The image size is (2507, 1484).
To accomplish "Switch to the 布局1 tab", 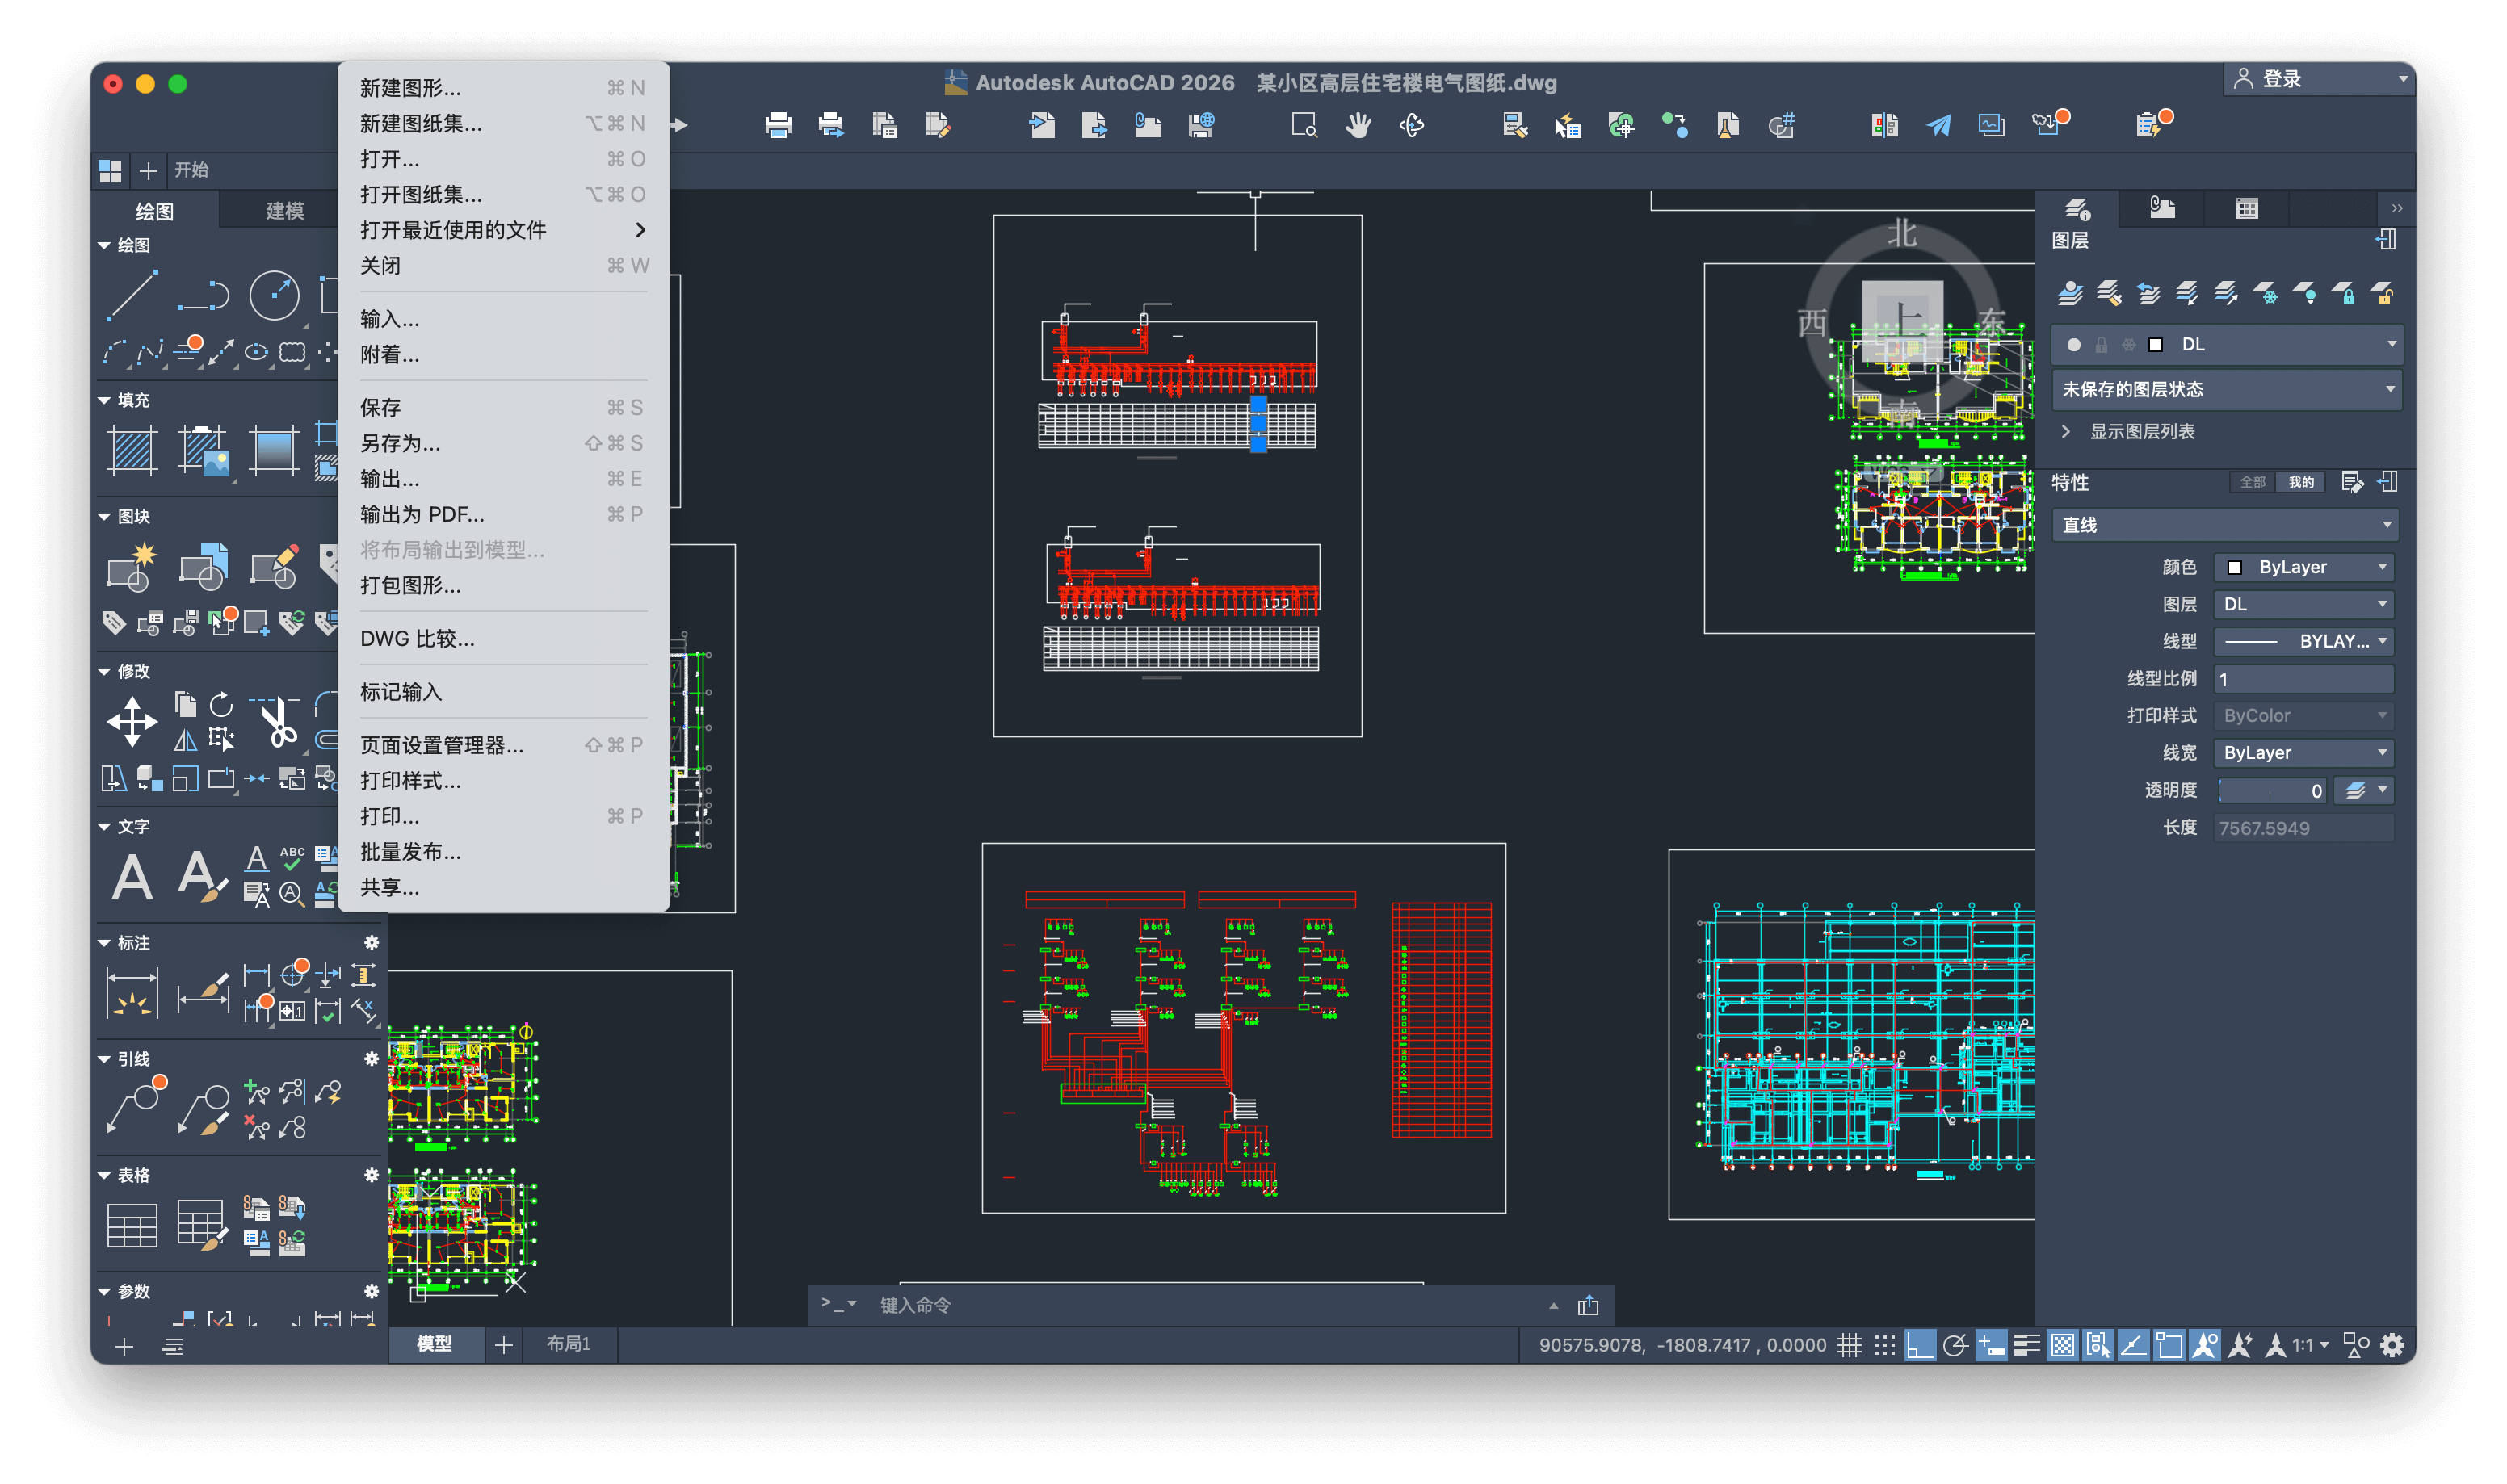I will [x=568, y=1344].
